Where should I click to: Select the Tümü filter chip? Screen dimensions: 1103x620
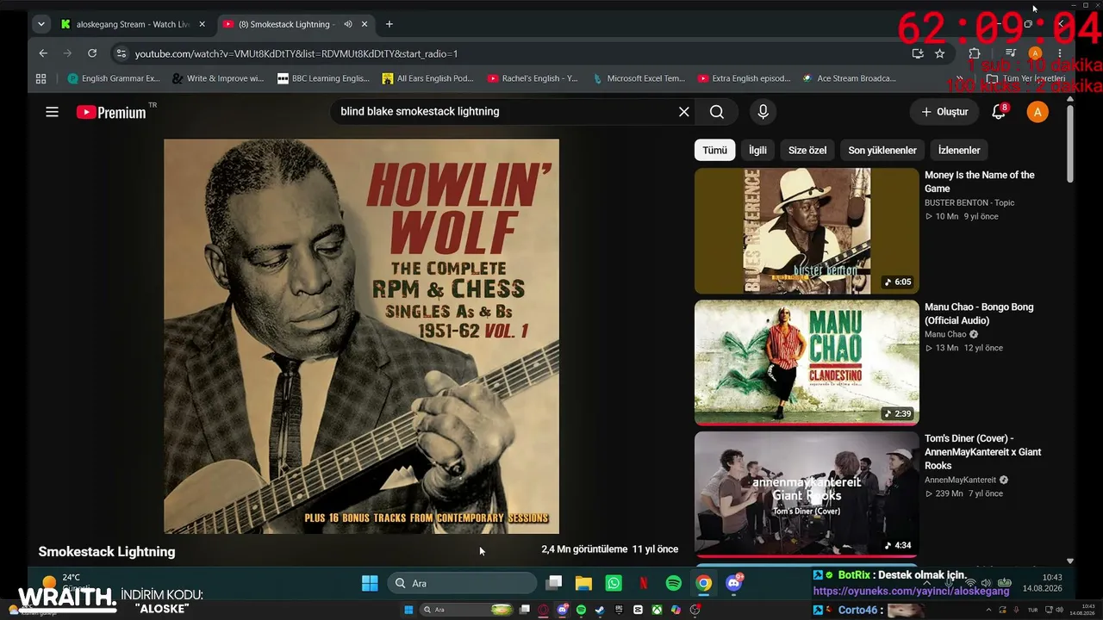point(714,150)
